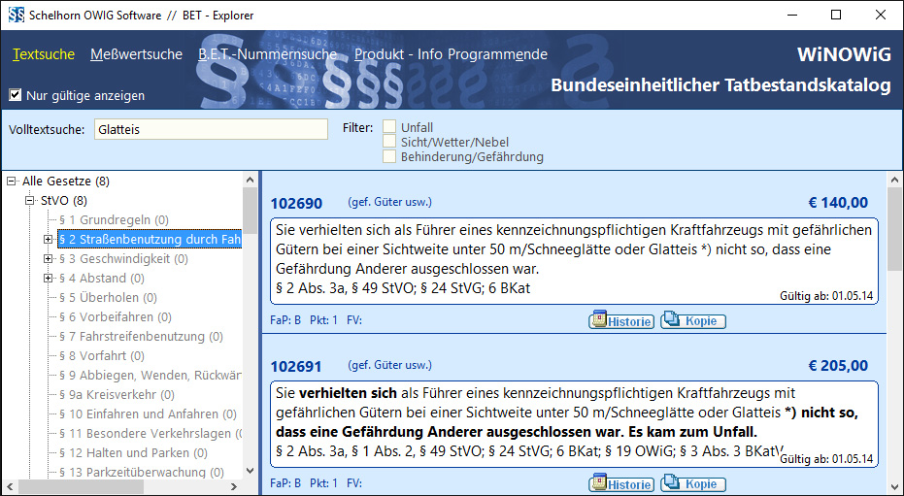The width and height of the screenshot is (904, 496).
Task: Open Historie for entry 102690
Action: tap(621, 321)
